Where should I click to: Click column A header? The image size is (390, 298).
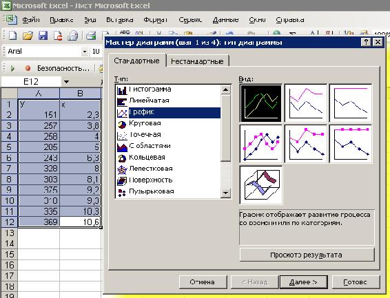click(39, 94)
